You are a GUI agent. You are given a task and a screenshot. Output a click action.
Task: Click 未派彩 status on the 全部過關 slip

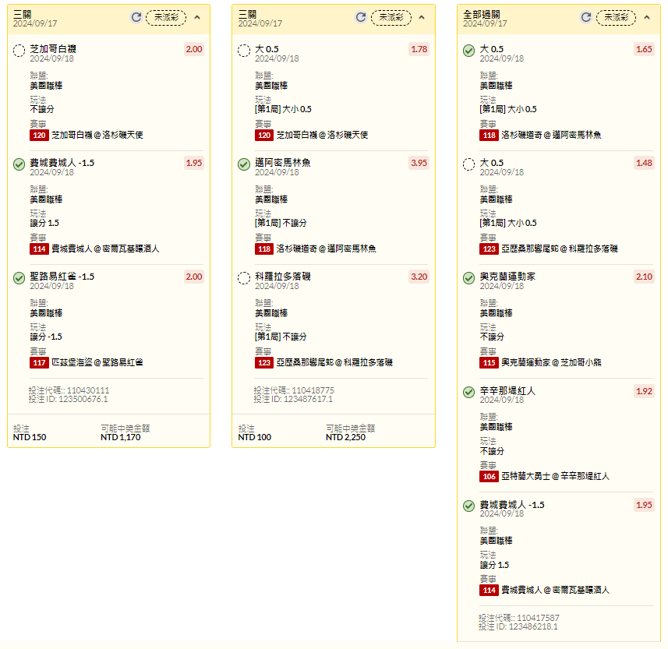pos(616,17)
